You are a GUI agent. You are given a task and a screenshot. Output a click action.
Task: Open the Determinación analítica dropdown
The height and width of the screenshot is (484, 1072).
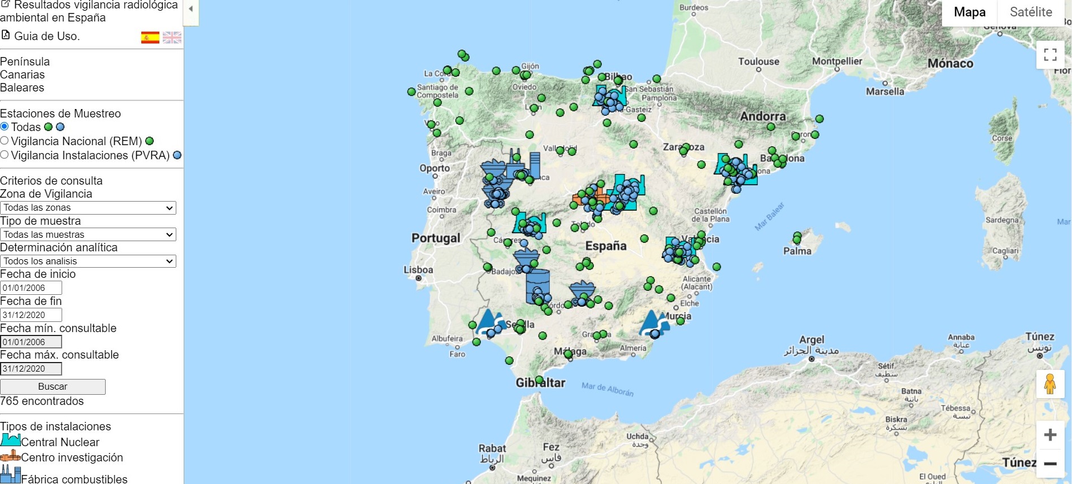(x=88, y=261)
